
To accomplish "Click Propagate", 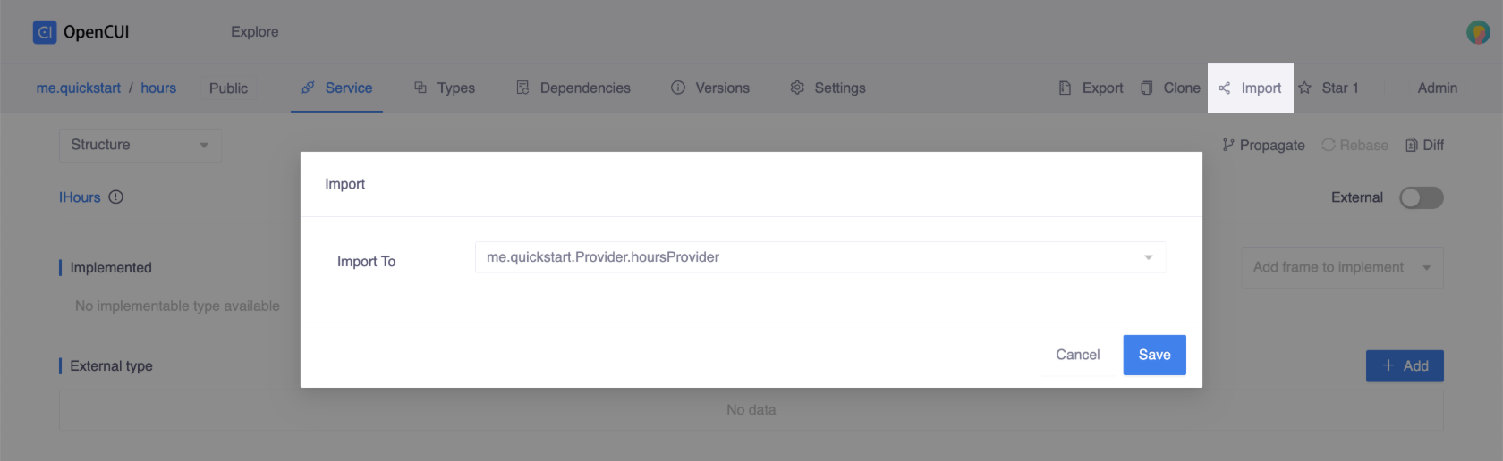I will pos(1263,145).
